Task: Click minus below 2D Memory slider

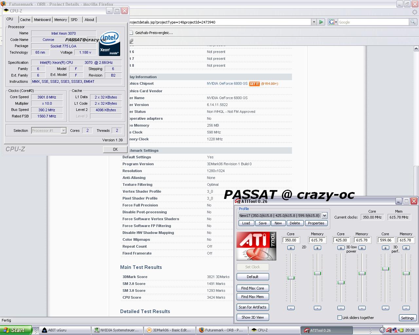Action: [x=317, y=308]
